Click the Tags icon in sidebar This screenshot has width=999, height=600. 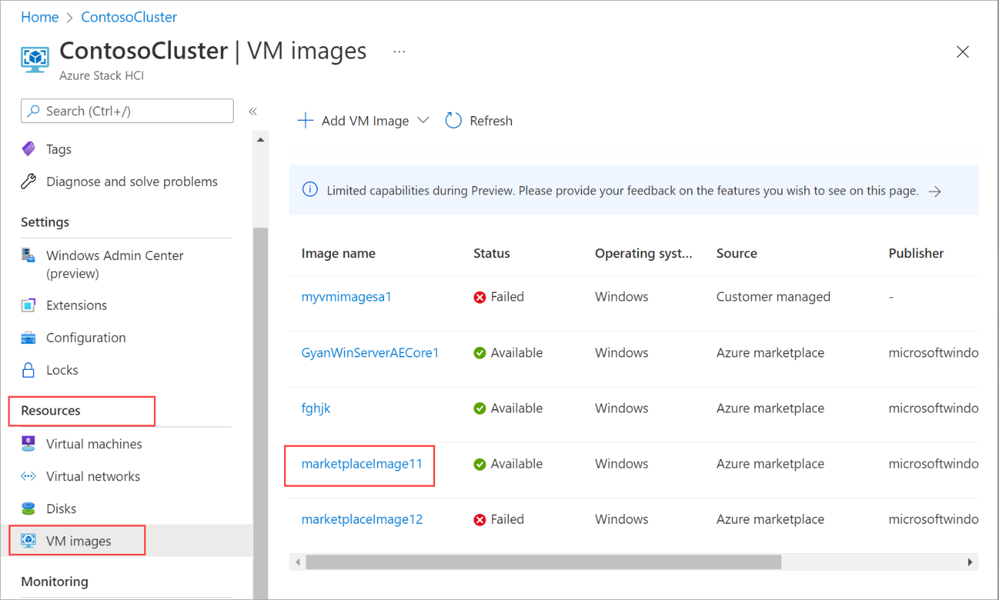click(x=28, y=149)
